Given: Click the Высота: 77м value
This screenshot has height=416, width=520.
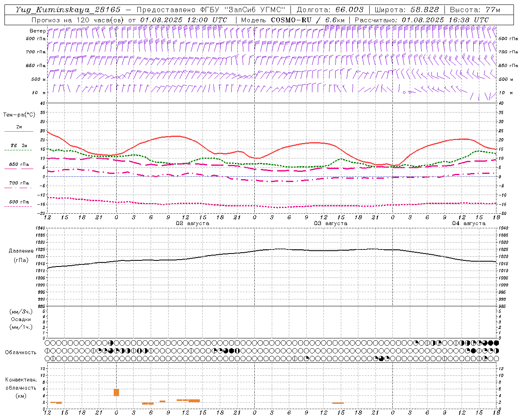Looking at the screenshot, I should click(x=475, y=10).
